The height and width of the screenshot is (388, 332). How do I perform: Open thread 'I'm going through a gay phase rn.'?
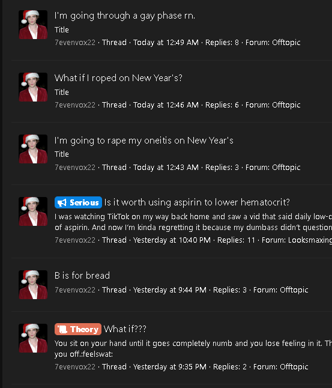[x=125, y=16]
